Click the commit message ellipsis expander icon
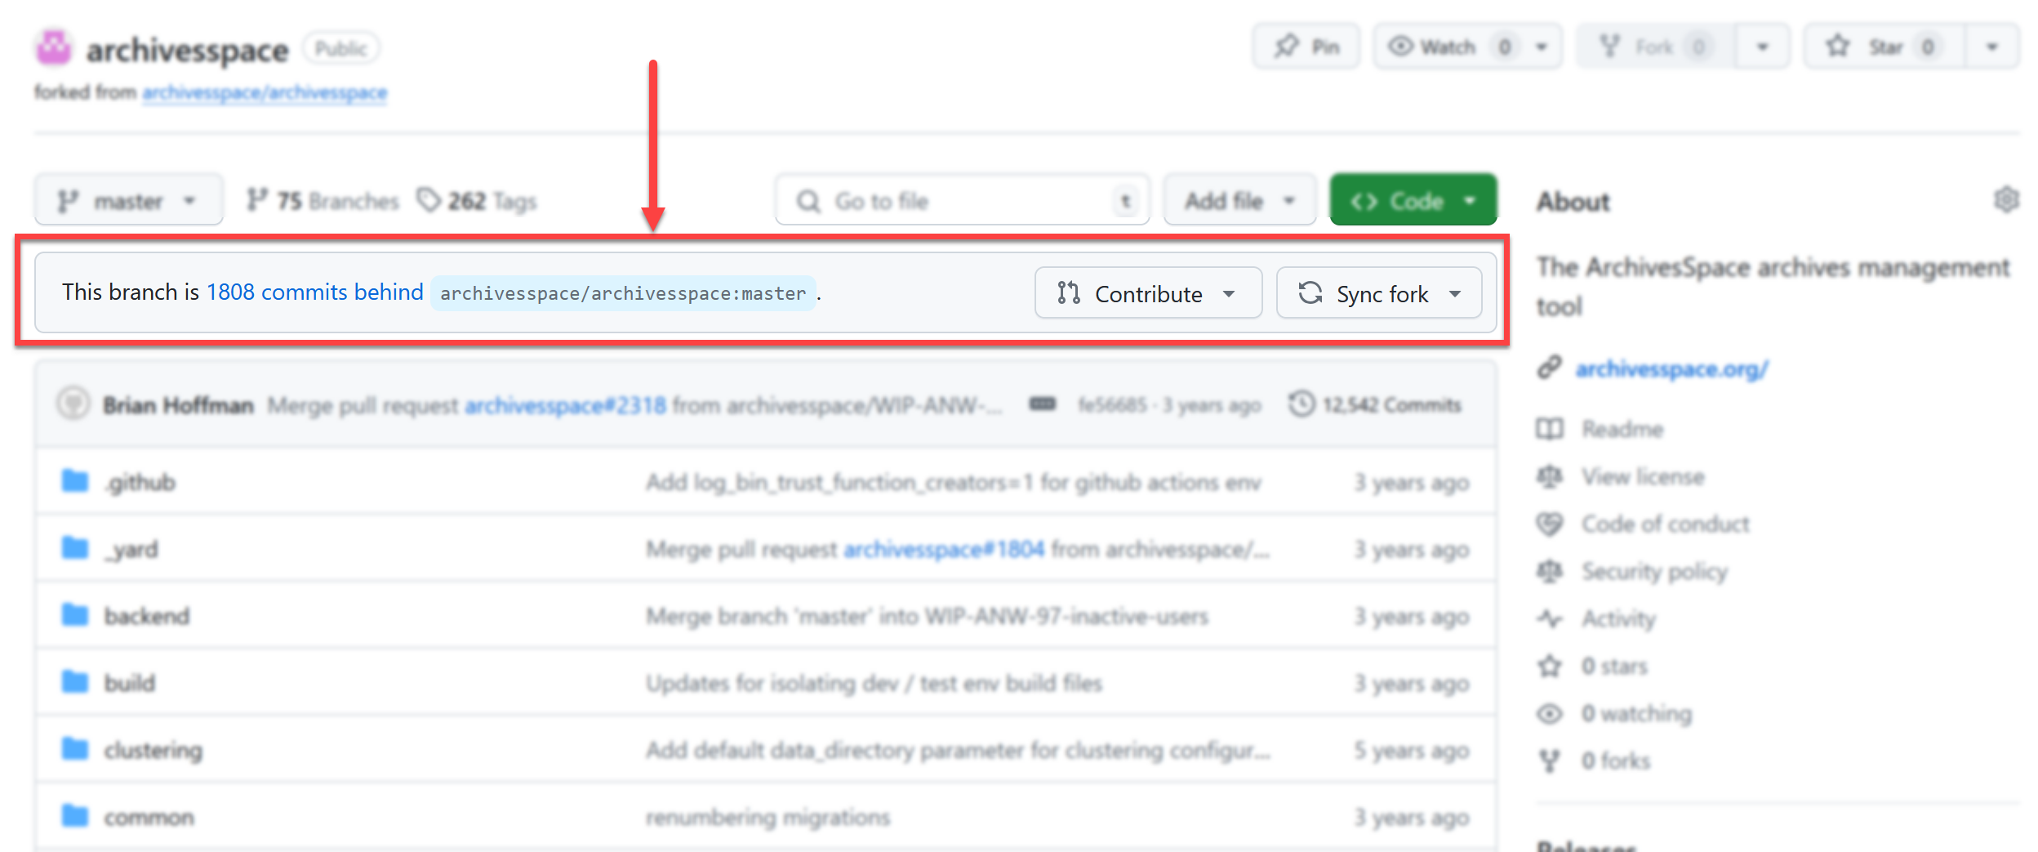 (x=1042, y=404)
